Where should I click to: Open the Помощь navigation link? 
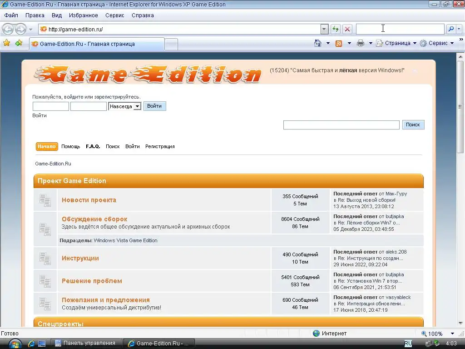[x=70, y=146]
